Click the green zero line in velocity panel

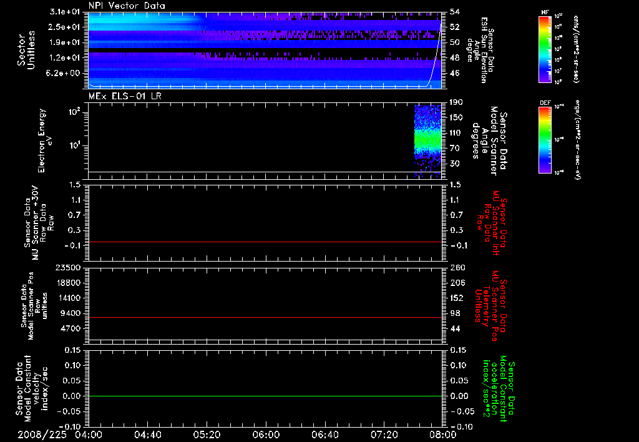(x=265, y=396)
